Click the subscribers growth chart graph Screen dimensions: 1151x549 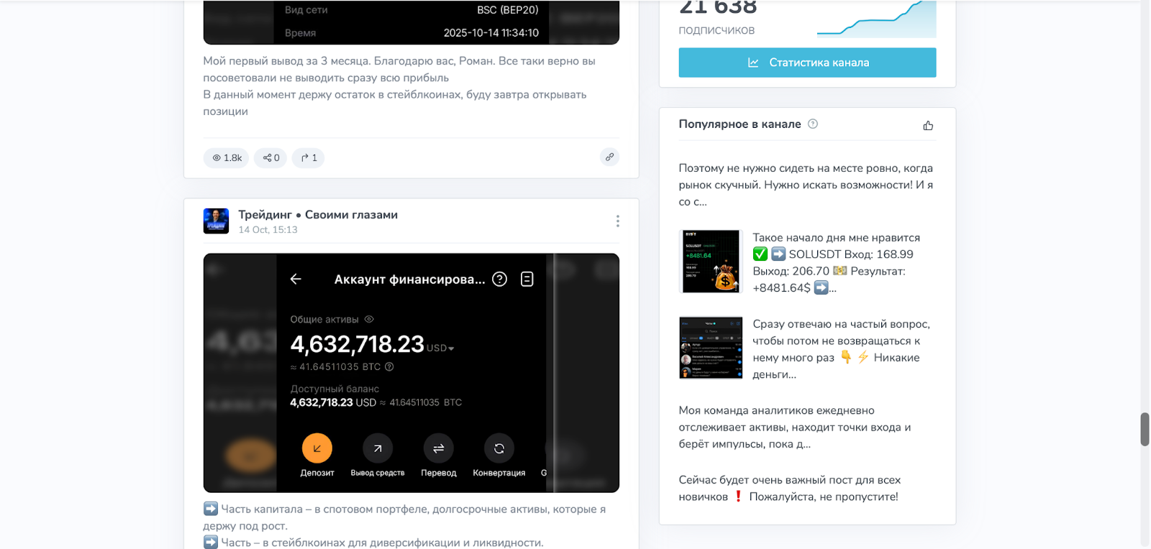click(877, 19)
